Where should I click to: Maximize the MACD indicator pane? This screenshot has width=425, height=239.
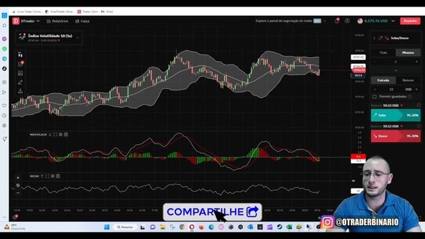pyautogui.click(x=55, y=134)
